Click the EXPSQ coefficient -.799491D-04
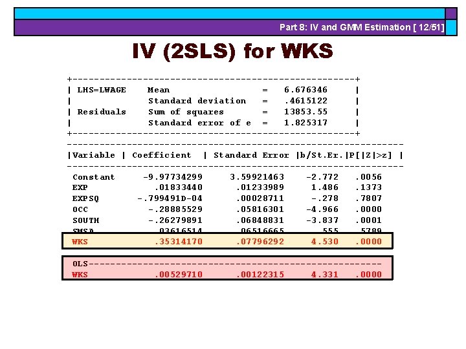This screenshot has height=349, width=466. (x=170, y=198)
